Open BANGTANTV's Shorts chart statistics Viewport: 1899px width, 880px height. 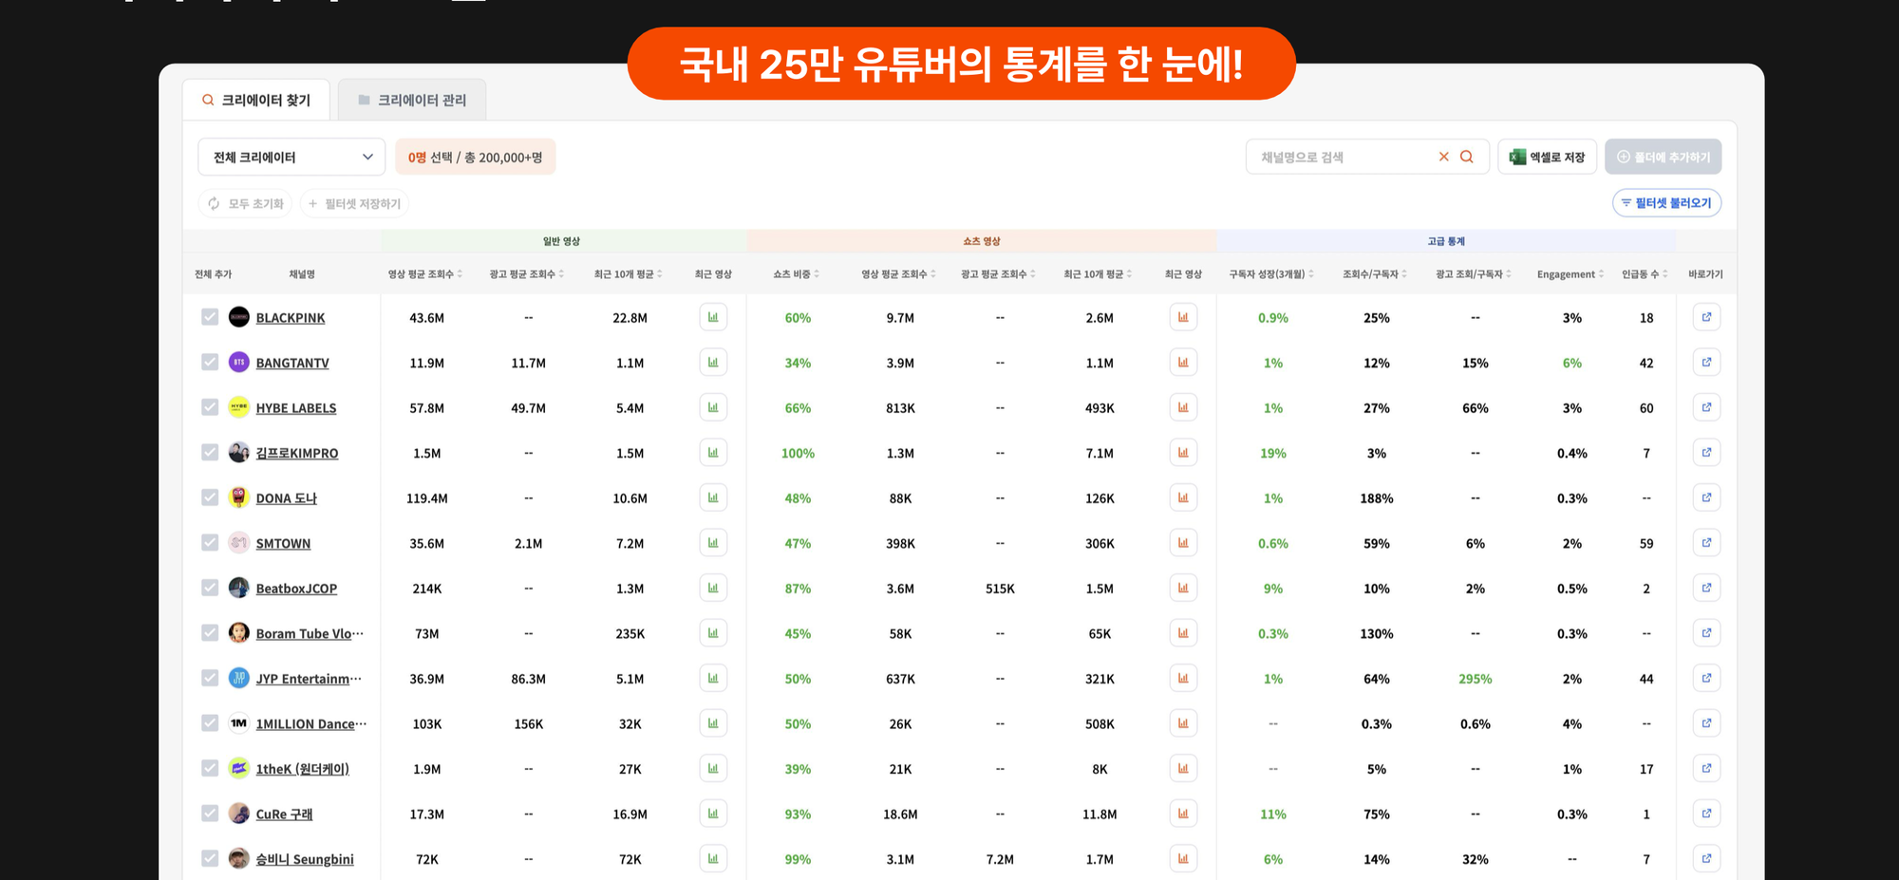[1183, 362]
